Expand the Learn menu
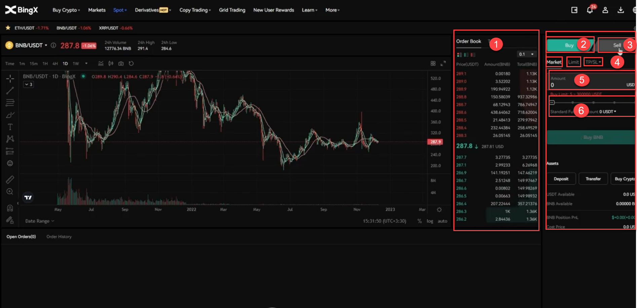Viewport: 637px width, 308px height. (x=310, y=10)
